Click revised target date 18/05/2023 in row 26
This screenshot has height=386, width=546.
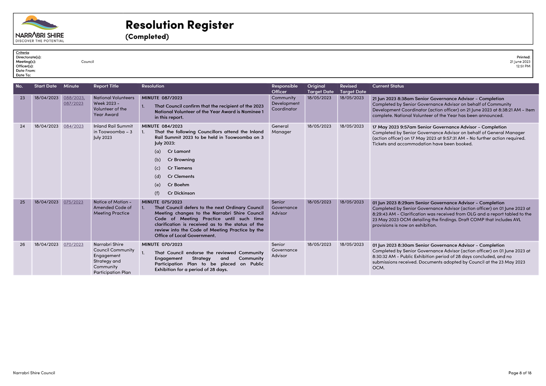click(x=352, y=245)
